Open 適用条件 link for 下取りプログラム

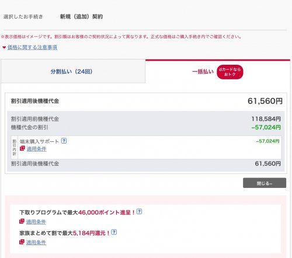click(36, 222)
